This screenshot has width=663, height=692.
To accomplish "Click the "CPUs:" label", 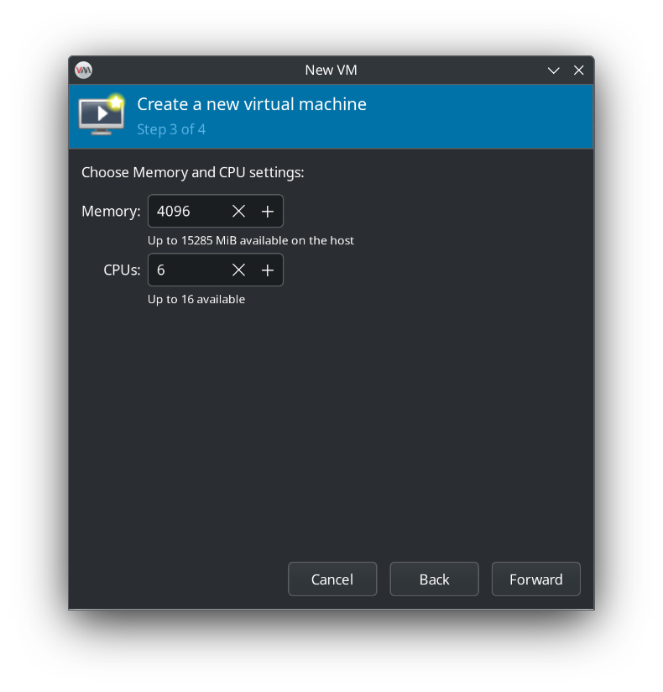I will point(122,270).
